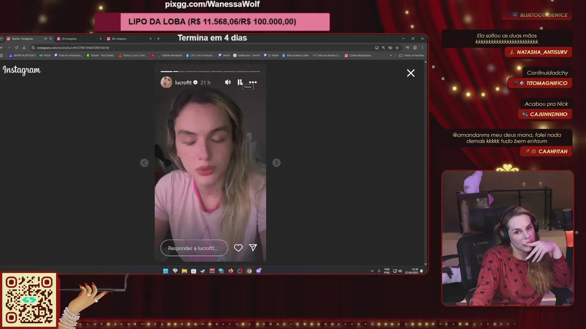Viewport: 586px width, 329px height.
Task: Open Steam from the taskbar
Action: click(x=203, y=271)
